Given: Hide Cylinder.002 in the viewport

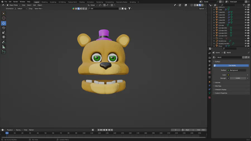Looking at the screenshot, I should pyautogui.click(x=245, y=31).
